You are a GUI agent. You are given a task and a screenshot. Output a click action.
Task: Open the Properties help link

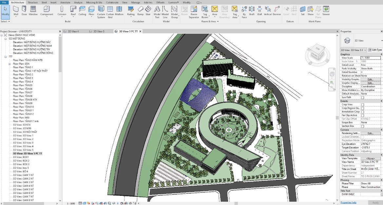349,202
